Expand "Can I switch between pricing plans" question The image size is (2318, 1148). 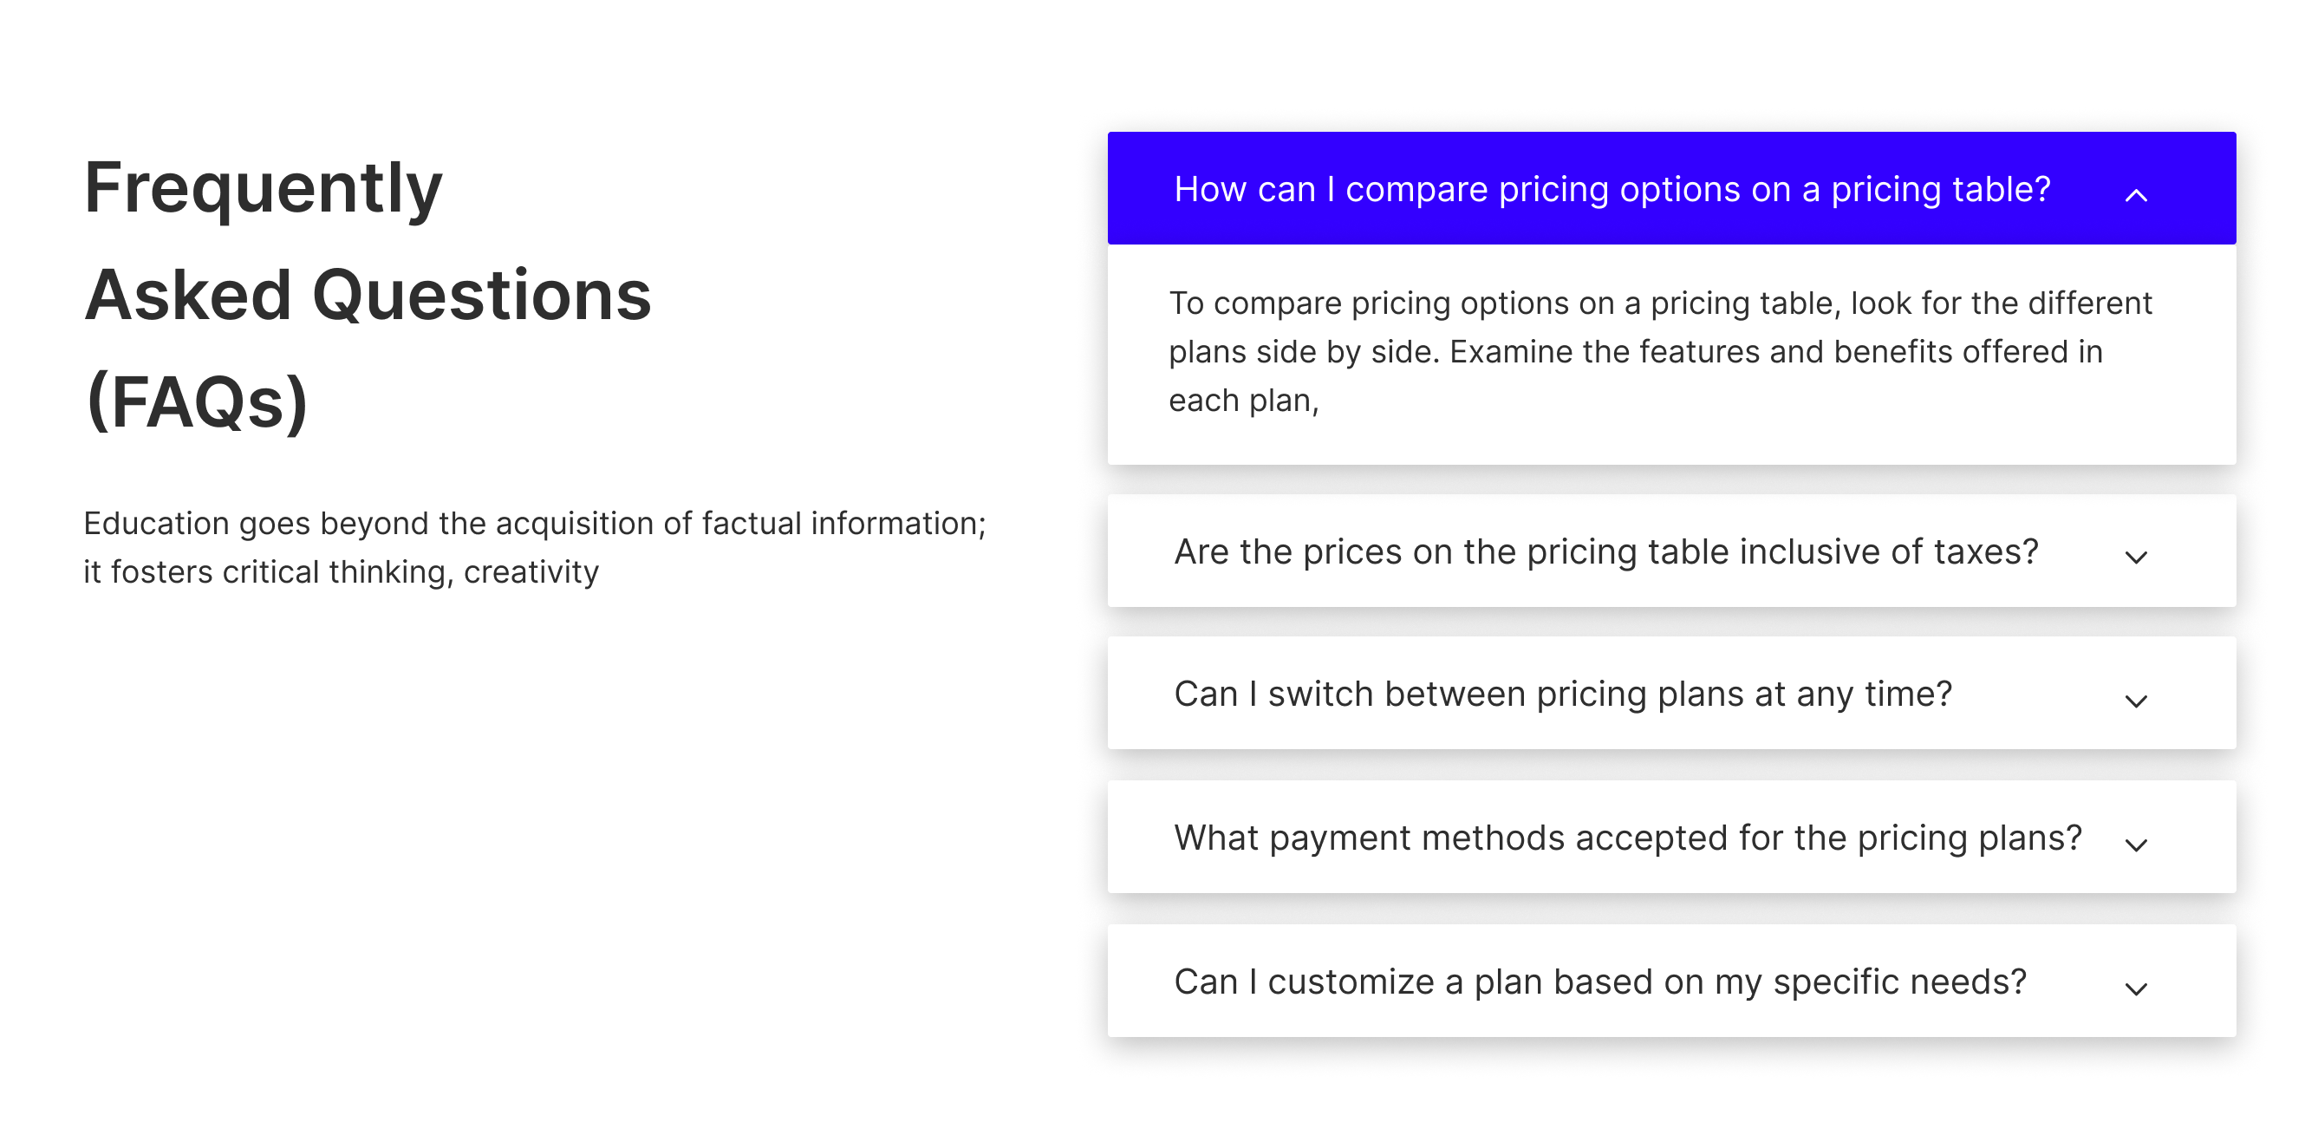pyautogui.click(x=1562, y=695)
